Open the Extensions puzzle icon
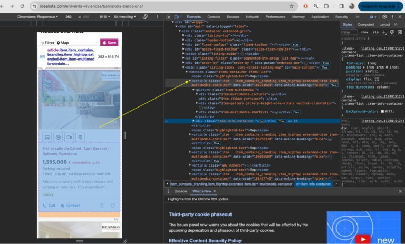This screenshot has width=405, height=244. coord(326,6)
